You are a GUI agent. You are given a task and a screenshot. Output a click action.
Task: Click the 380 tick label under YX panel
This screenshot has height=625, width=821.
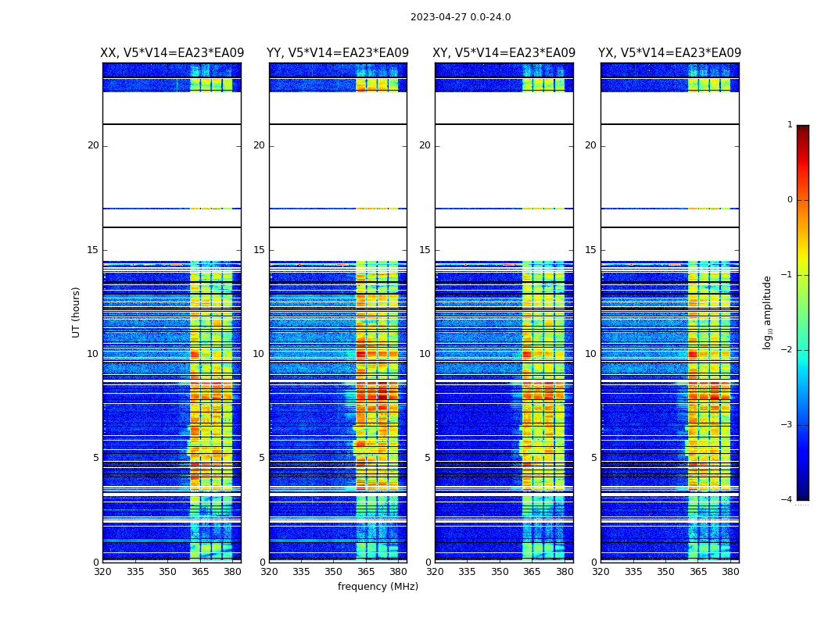point(730,572)
